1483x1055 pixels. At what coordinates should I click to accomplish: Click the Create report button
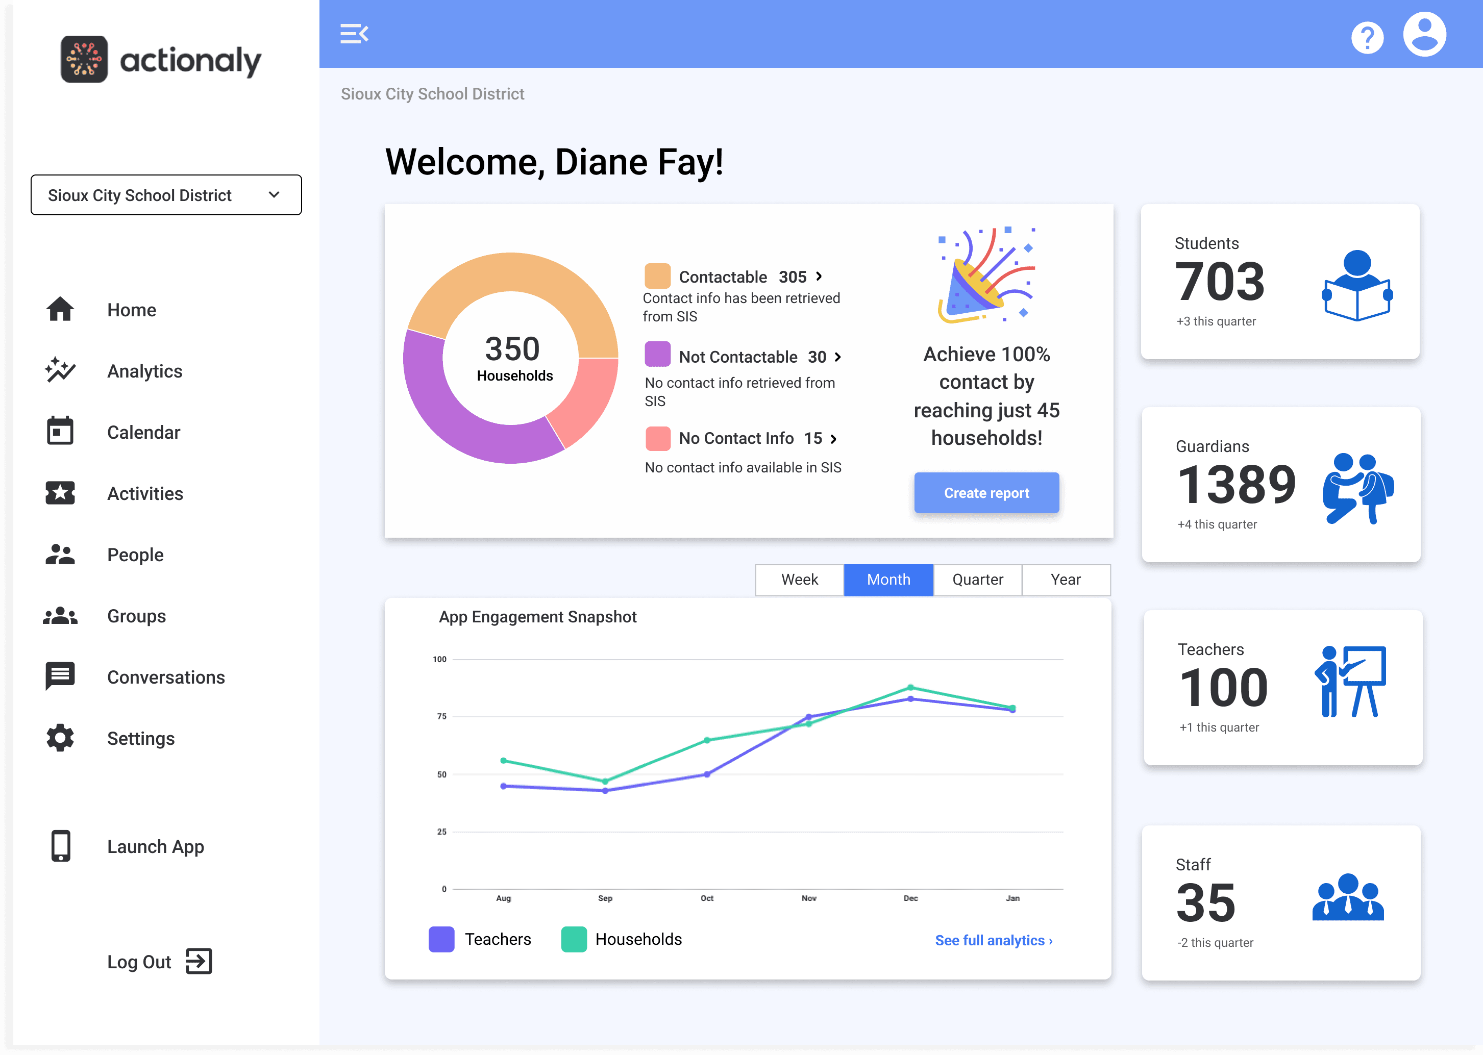(986, 493)
